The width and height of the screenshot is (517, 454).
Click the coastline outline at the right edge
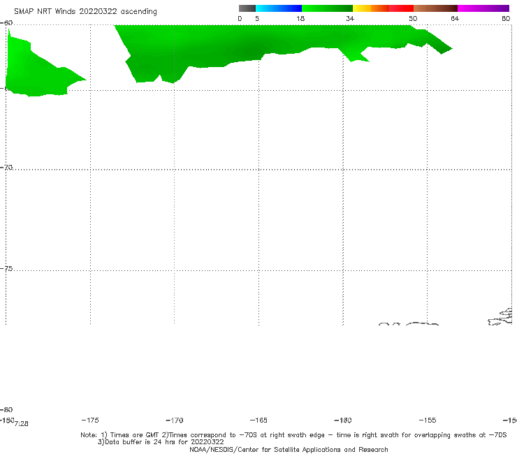click(501, 317)
